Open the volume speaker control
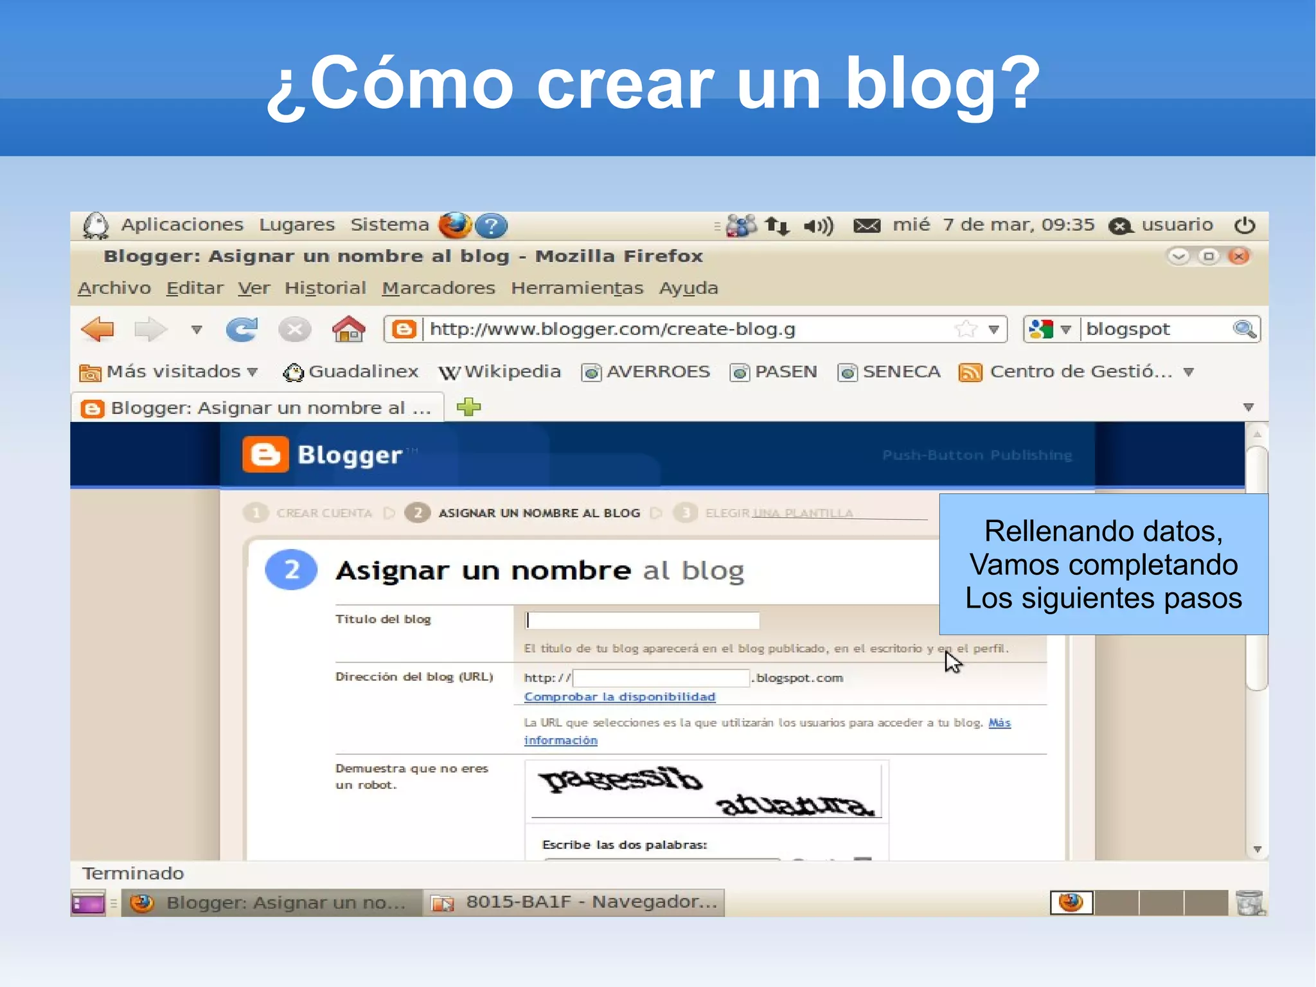 click(x=819, y=226)
